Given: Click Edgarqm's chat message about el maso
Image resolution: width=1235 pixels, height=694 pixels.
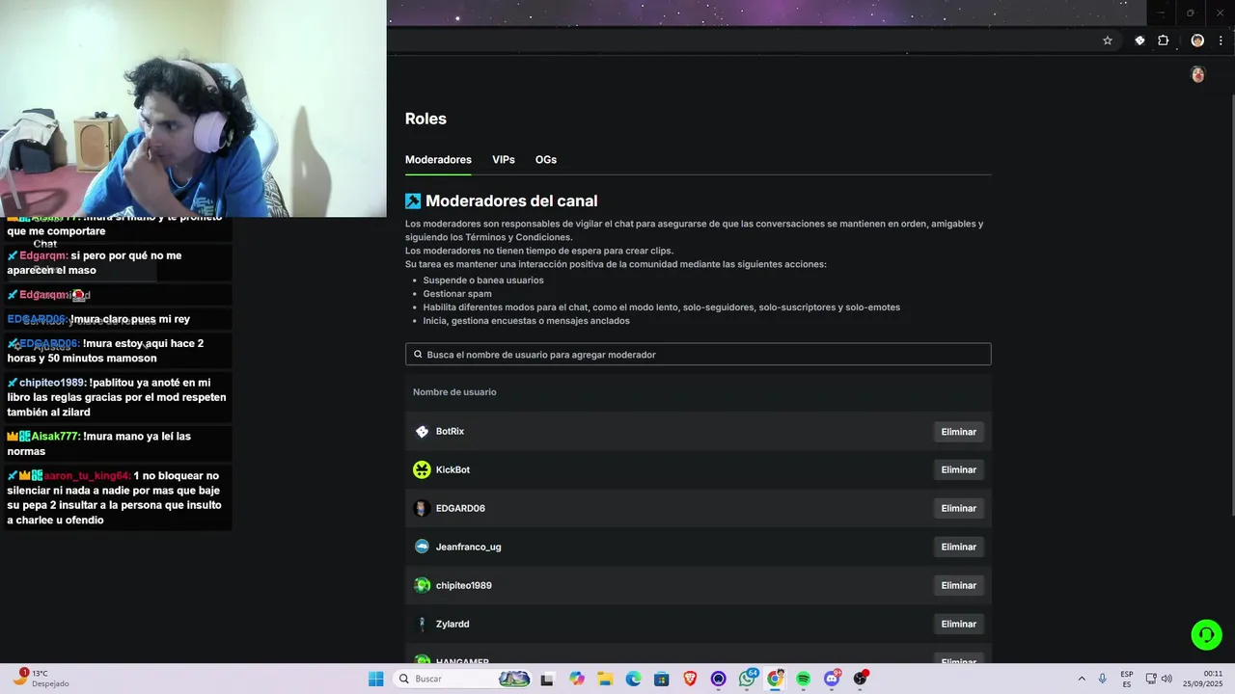Looking at the screenshot, I should pos(117,263).
